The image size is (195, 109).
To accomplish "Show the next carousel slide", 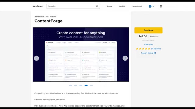I will 125,58.
